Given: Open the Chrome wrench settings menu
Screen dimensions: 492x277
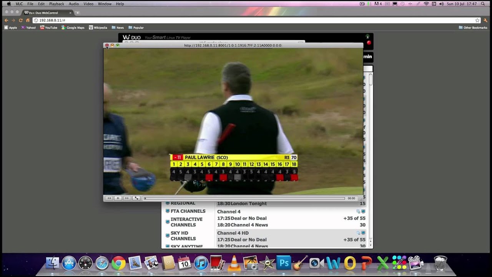Looking at the screenshot, I should [486, 20].
